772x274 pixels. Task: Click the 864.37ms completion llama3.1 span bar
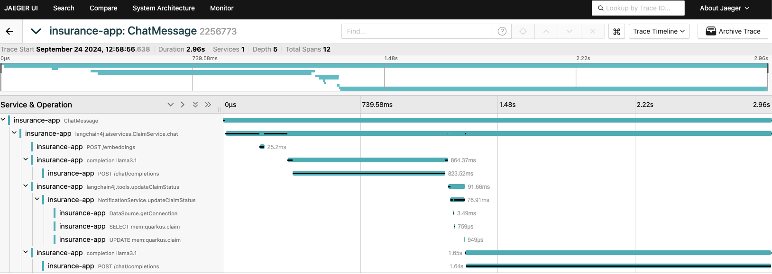[368, 160]
